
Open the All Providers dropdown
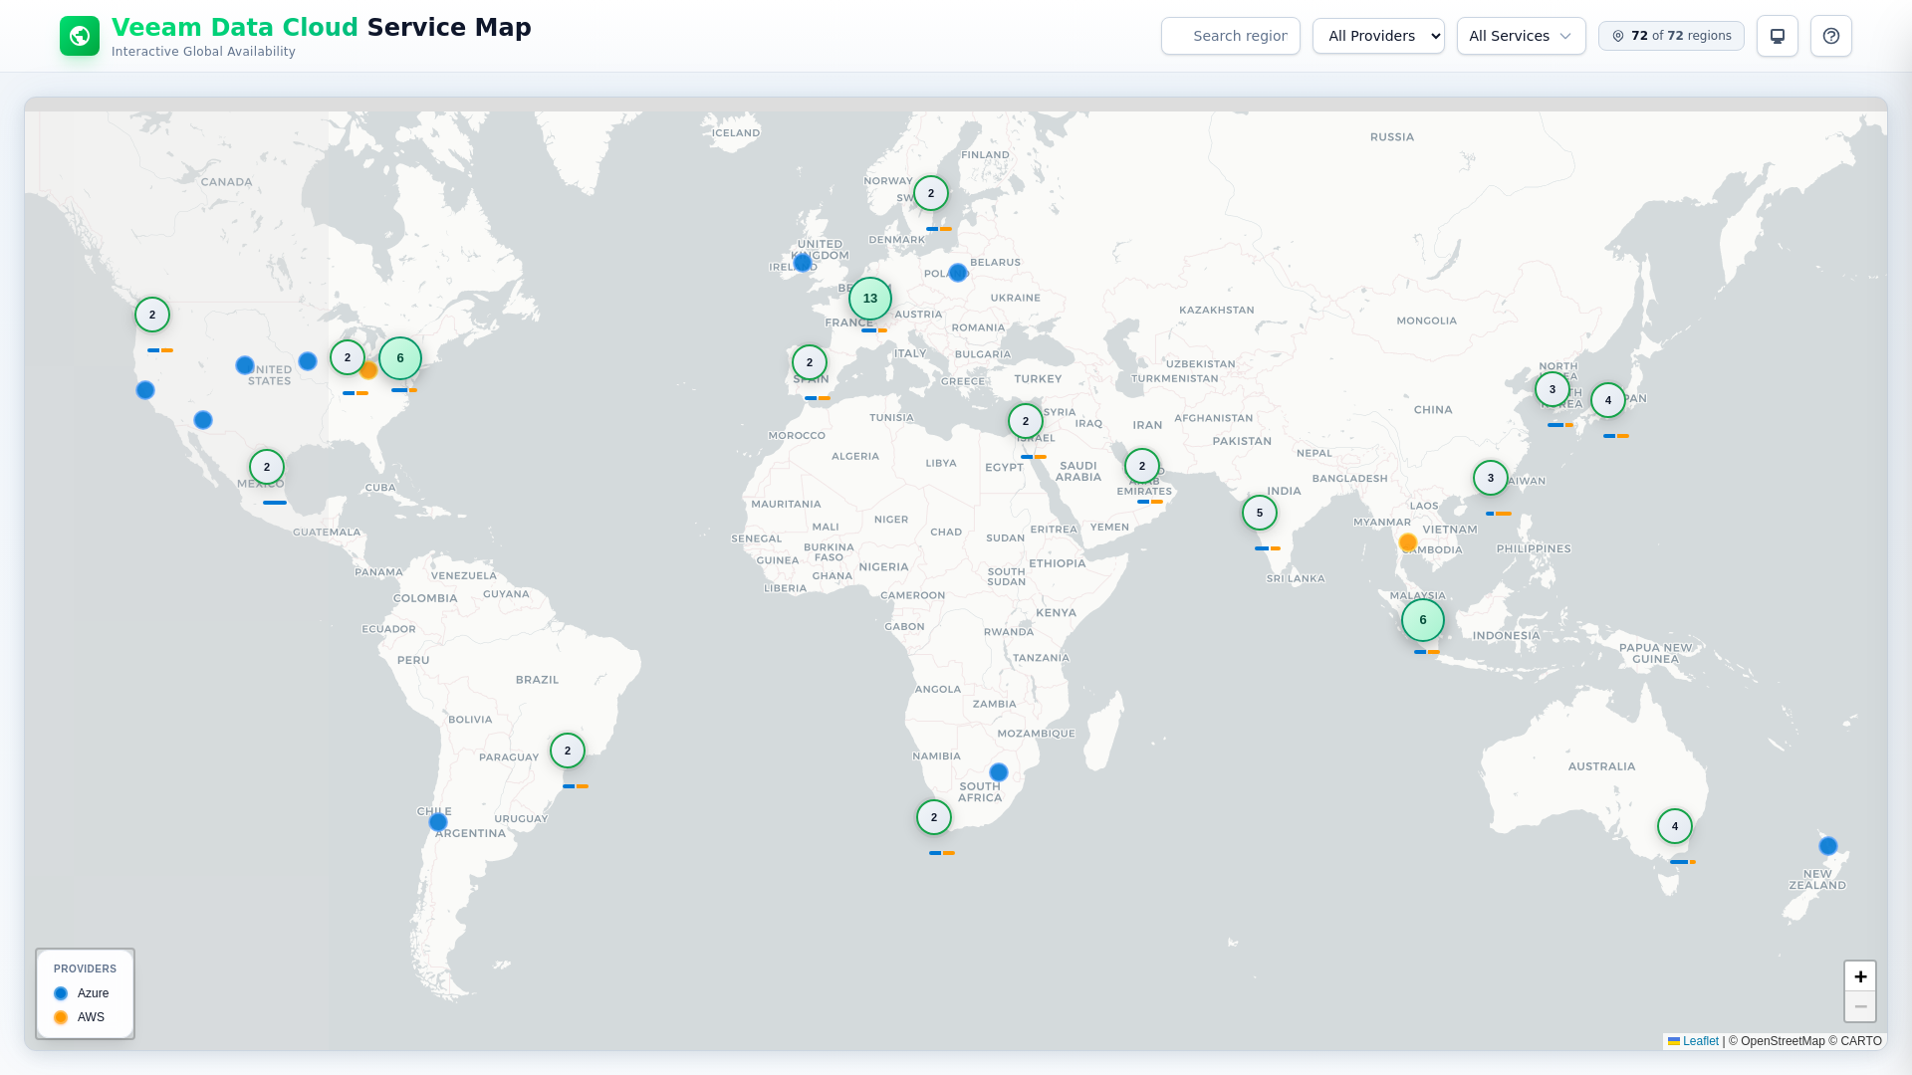coord(1378,36)
